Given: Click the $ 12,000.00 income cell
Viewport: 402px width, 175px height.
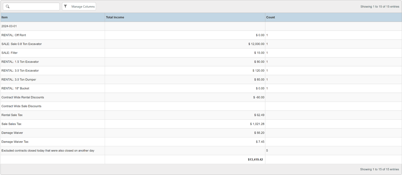Looking at the screenshot, I should (256, 44).
